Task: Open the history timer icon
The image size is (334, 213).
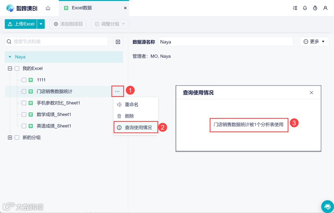Action: pos(315,8)
